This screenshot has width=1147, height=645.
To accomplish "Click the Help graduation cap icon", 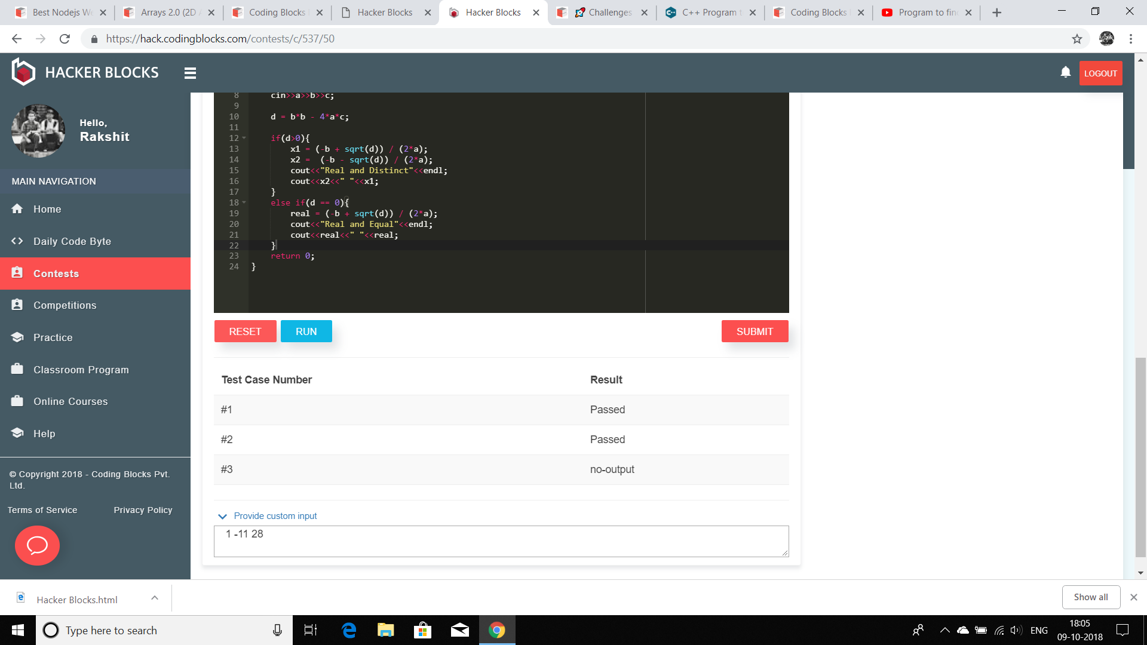I will tap(17, 433).
